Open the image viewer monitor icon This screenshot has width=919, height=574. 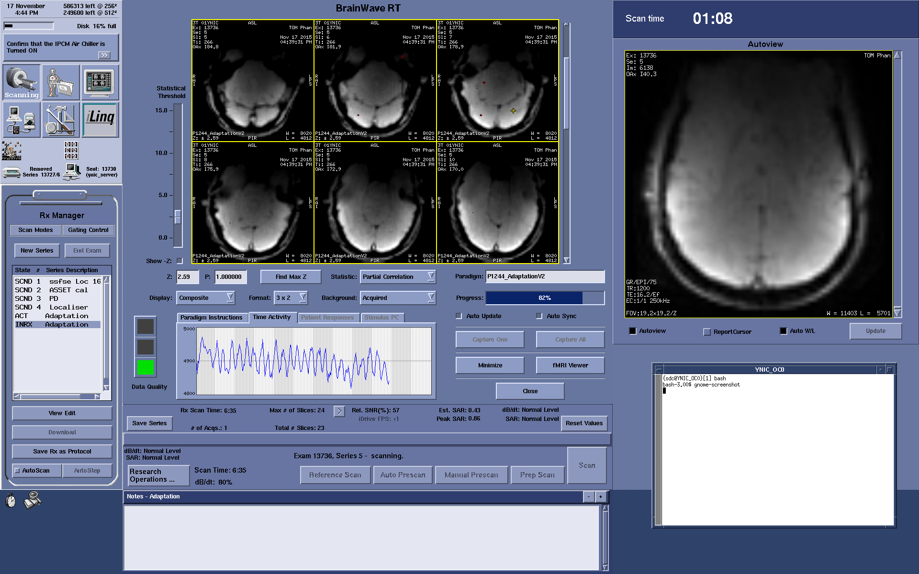[100, 82]
